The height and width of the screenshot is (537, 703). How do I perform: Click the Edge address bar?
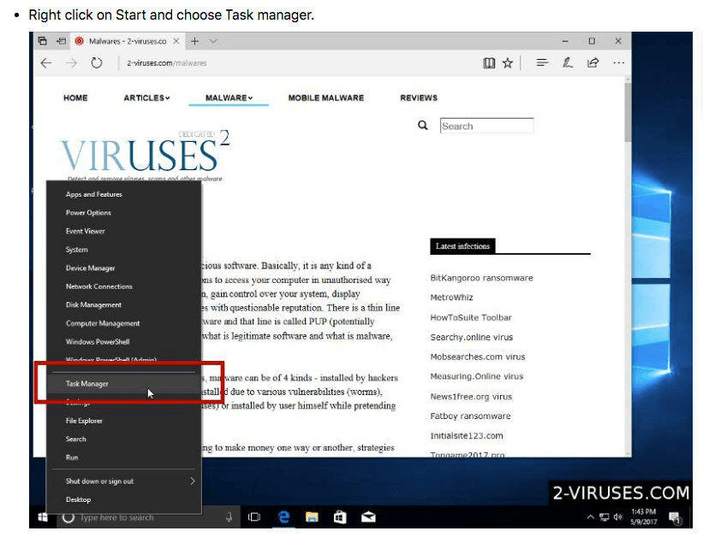296,63
